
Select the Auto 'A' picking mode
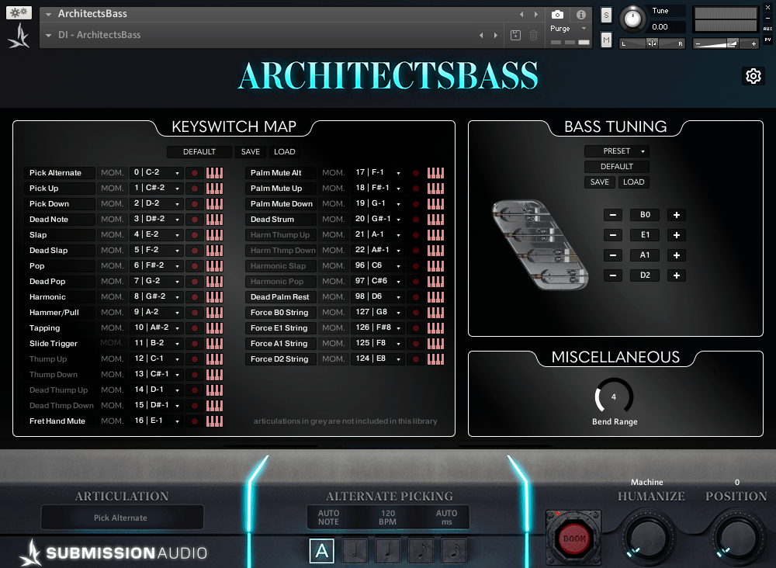(x=322, y=551)
